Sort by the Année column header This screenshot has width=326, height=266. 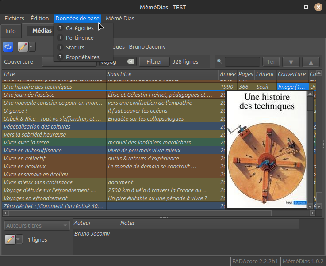[228, 74]
